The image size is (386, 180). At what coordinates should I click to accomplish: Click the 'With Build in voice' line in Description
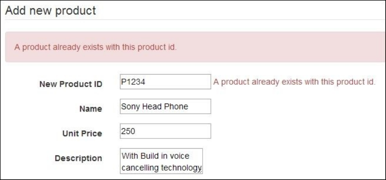155,156
